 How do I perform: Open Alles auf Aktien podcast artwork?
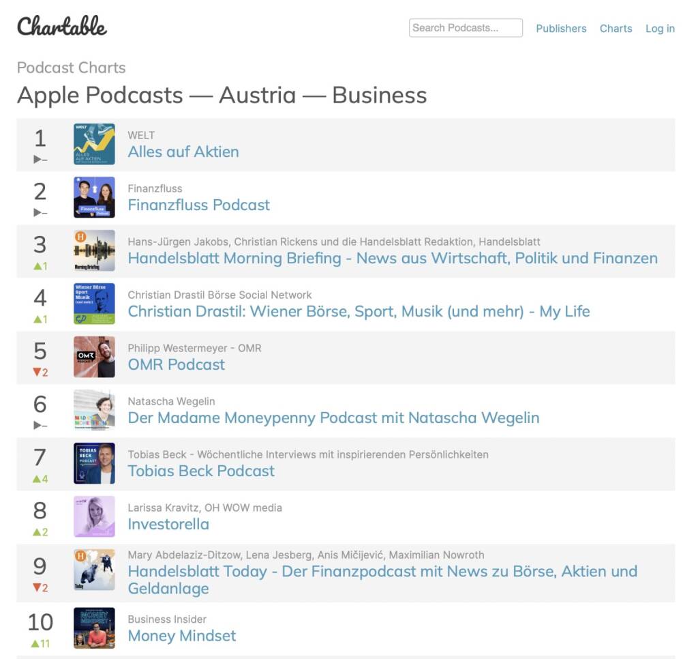[x=94, y=144]
